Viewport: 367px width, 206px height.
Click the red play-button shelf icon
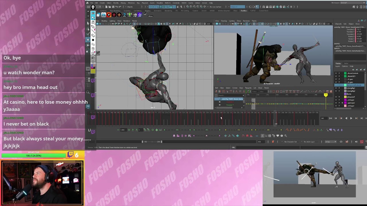click(x=109, y=15)
